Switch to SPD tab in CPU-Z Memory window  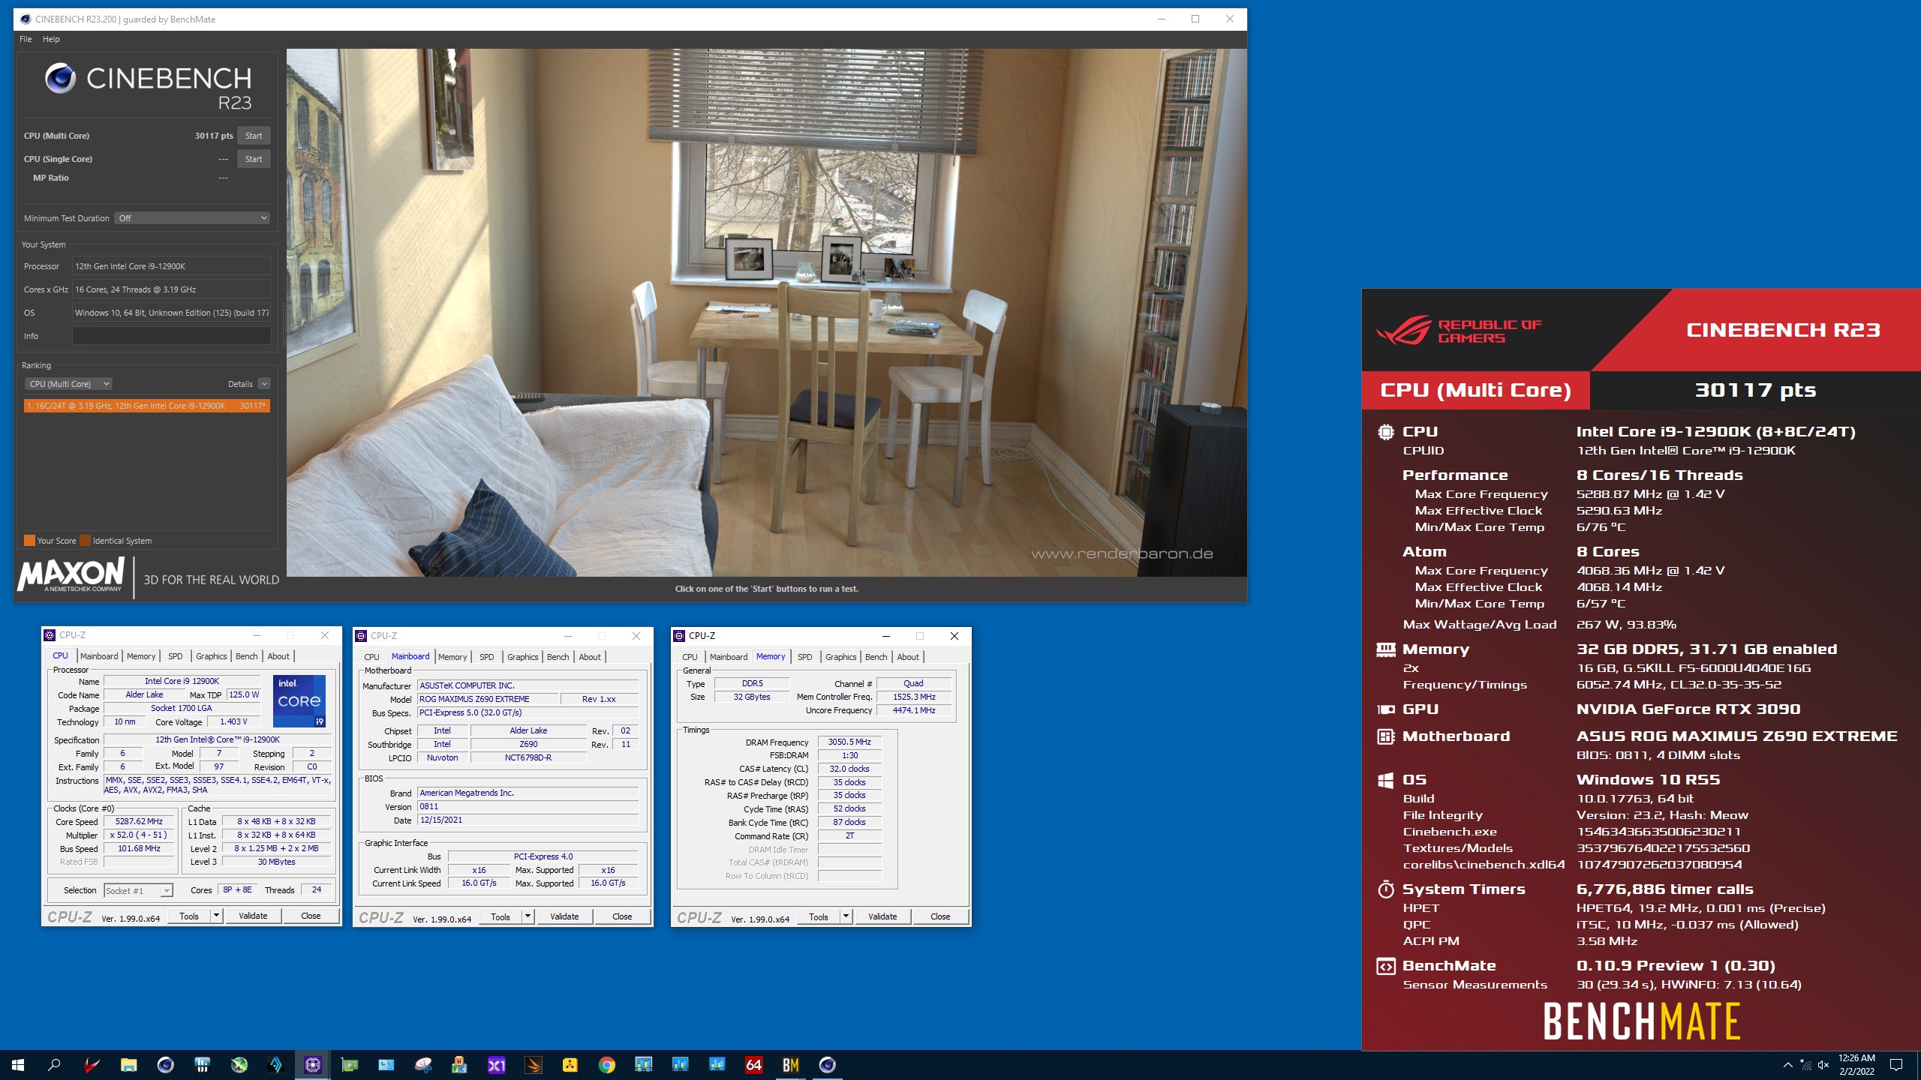(804, 657)
